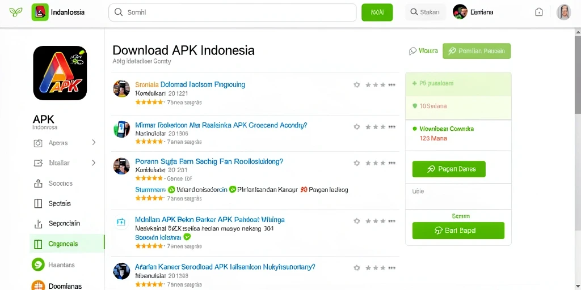Open Mclnllam APK Bekn Darker thread
581x290 pixels.
coord(210,219)
